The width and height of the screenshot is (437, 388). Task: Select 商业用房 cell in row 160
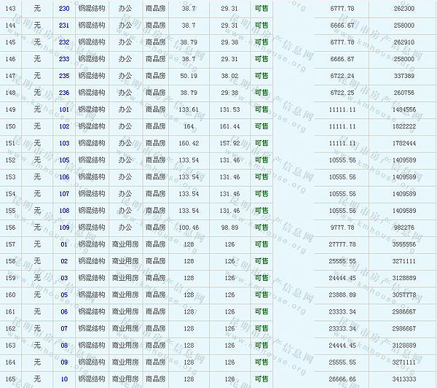pos(125,295)
